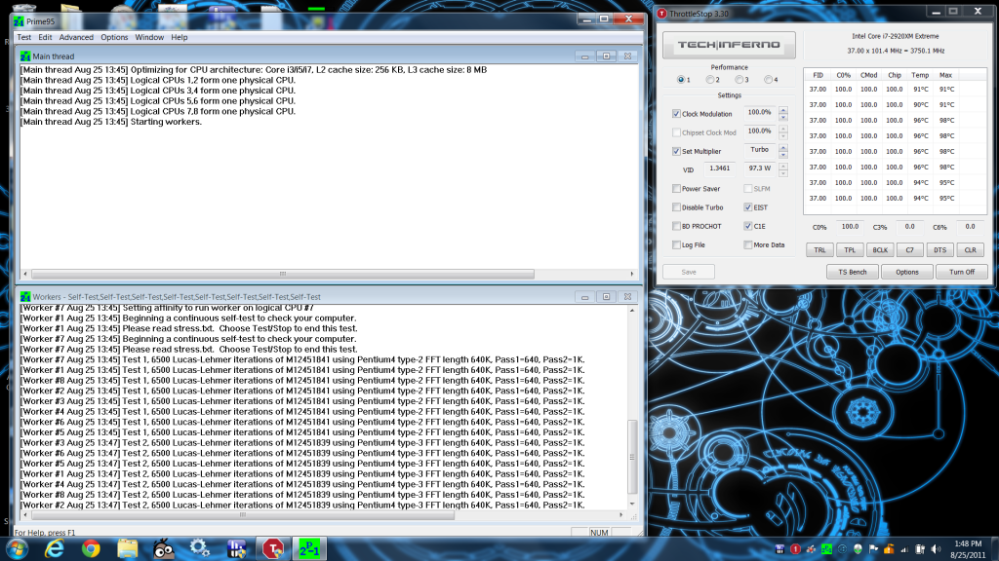Viewport: 999px width, 561px height.
Task: Click the ThrottleStop title bar icon
Action: [662, 14]
